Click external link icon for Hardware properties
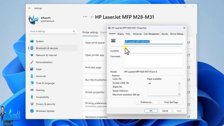The width and height of the screenshot is (224, 126). click(189, 117)
